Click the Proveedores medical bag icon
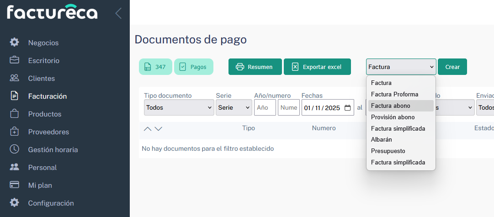Screen dimensions: 494x217 point(14,131)
